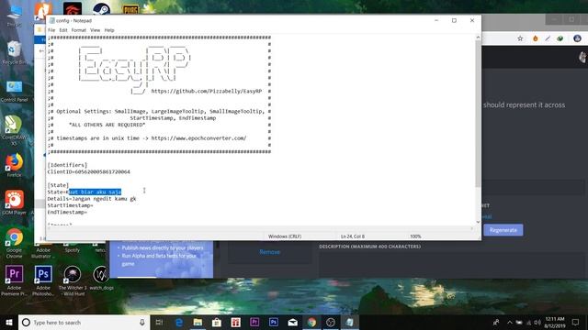Switch to Notepad on the taskbar

pos(349,322)
